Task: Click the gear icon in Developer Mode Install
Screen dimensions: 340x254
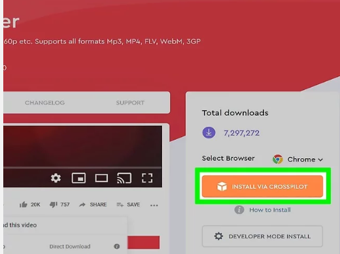Action: click(218, 236)
